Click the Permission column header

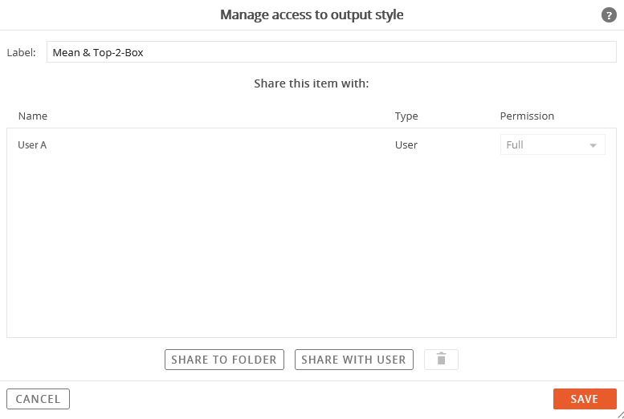527,116
